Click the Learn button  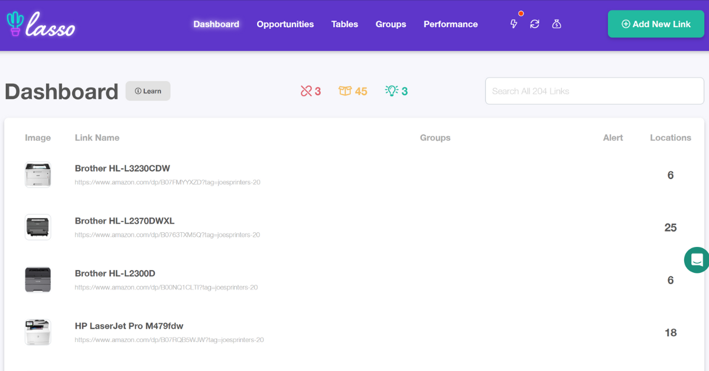[148, 91]
